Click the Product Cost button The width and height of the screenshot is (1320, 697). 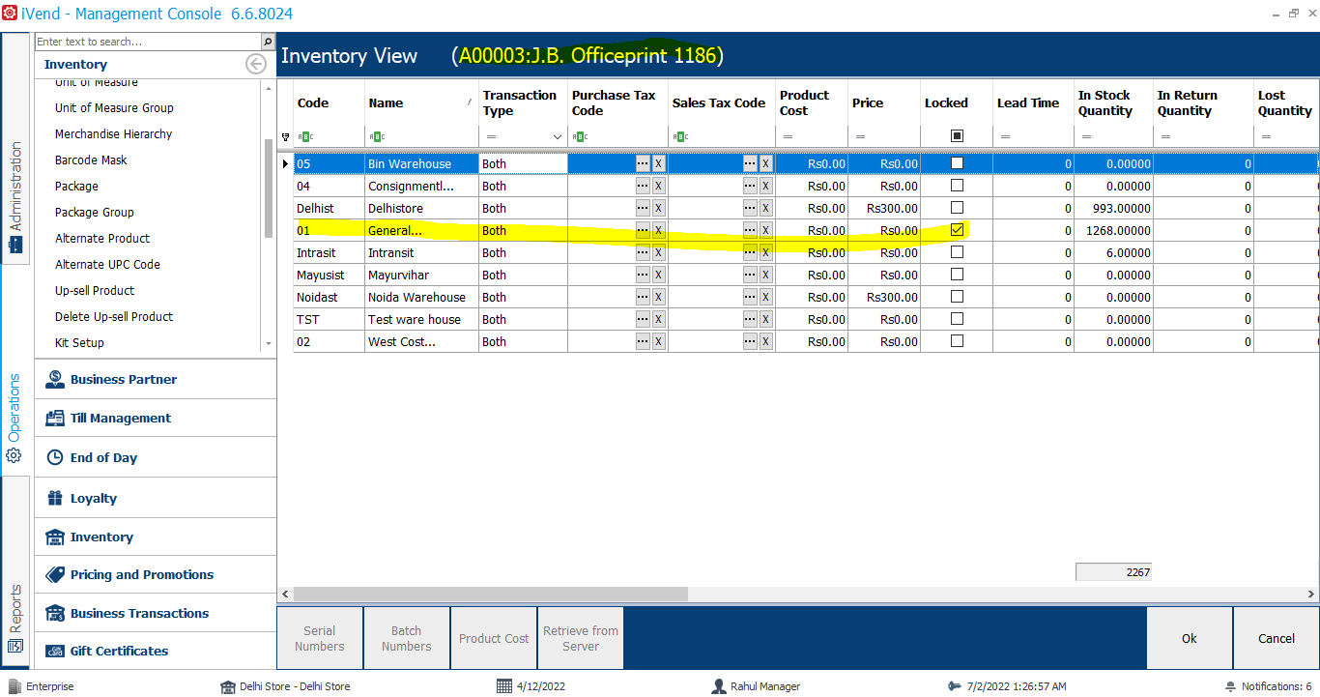(x=494, y=638)
